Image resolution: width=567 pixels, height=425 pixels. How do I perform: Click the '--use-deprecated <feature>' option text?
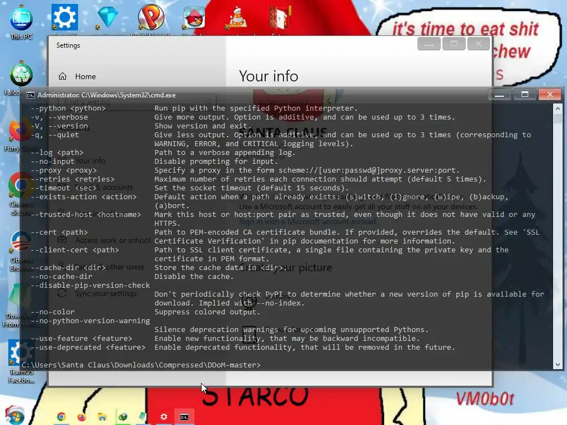(88, 348)
